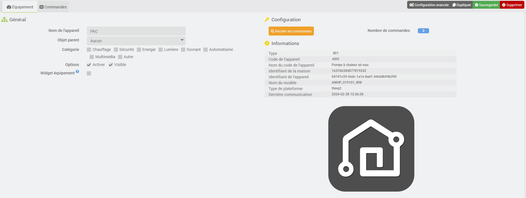
Task: Click the minus-circle icon in Supprimer
Action: pyautogui.click(x=504, y=5)
